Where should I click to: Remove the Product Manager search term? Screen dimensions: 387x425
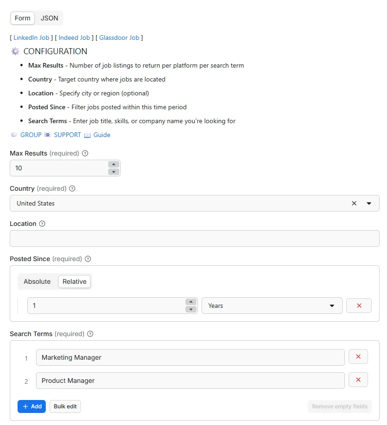coord(358,380)
